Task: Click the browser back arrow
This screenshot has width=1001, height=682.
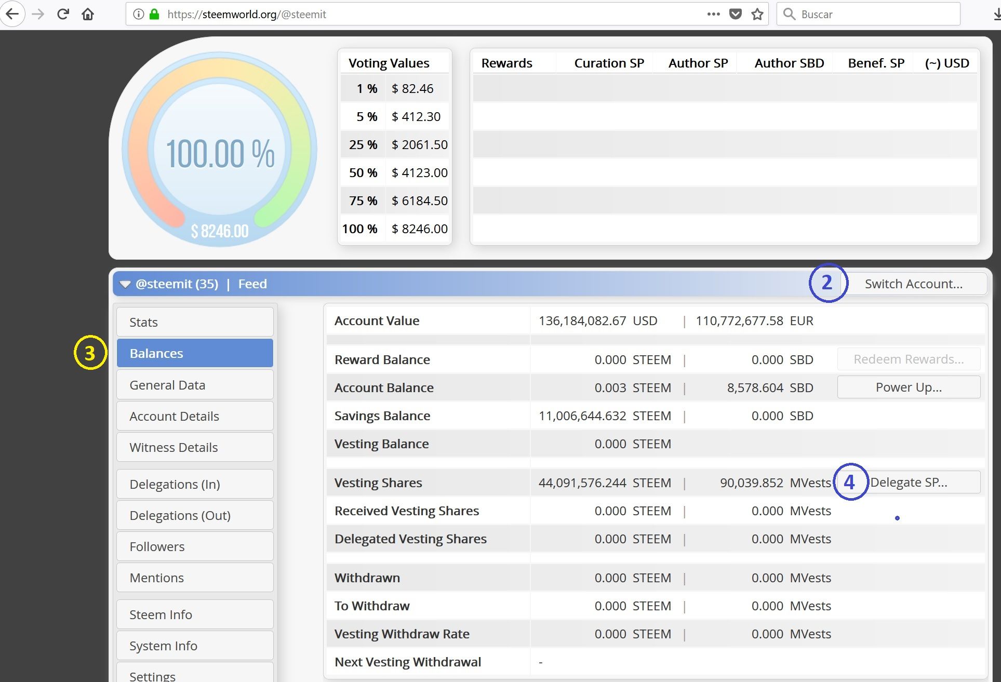Action: tap(12, 14)
